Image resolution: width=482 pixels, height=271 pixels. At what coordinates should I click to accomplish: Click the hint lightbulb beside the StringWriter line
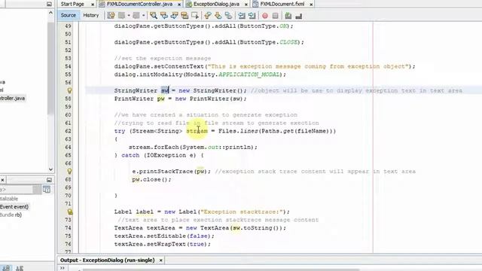(69, 90)
